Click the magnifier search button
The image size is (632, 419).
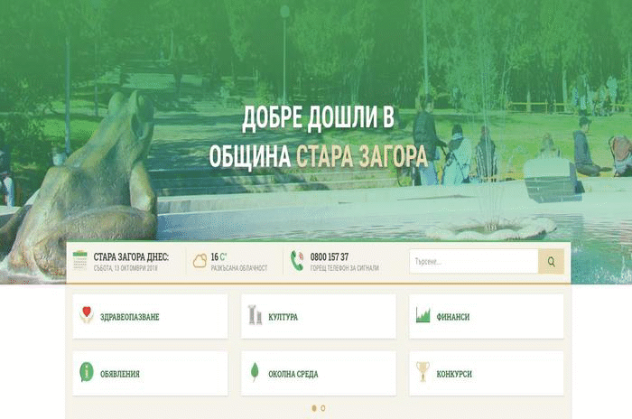pos(551,261)
